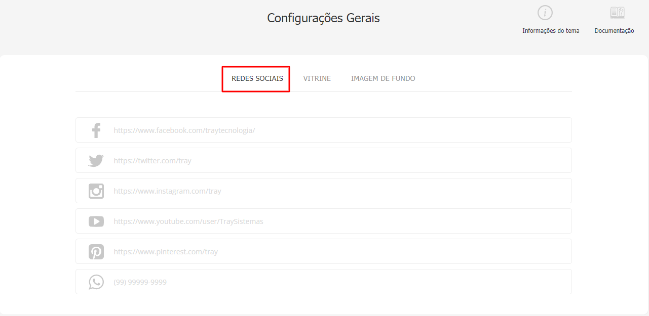Click the Pinterest icon
Viewport: 649px width, 316px height.
(x=96, y=252)
